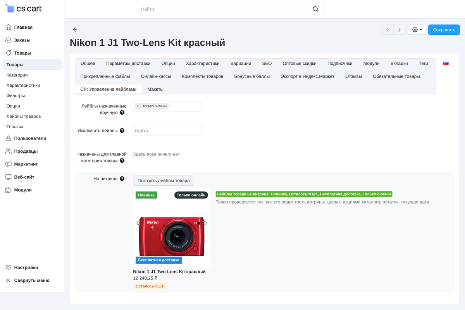Switch to the 'Макеты' tab

(x=155, y=89)
